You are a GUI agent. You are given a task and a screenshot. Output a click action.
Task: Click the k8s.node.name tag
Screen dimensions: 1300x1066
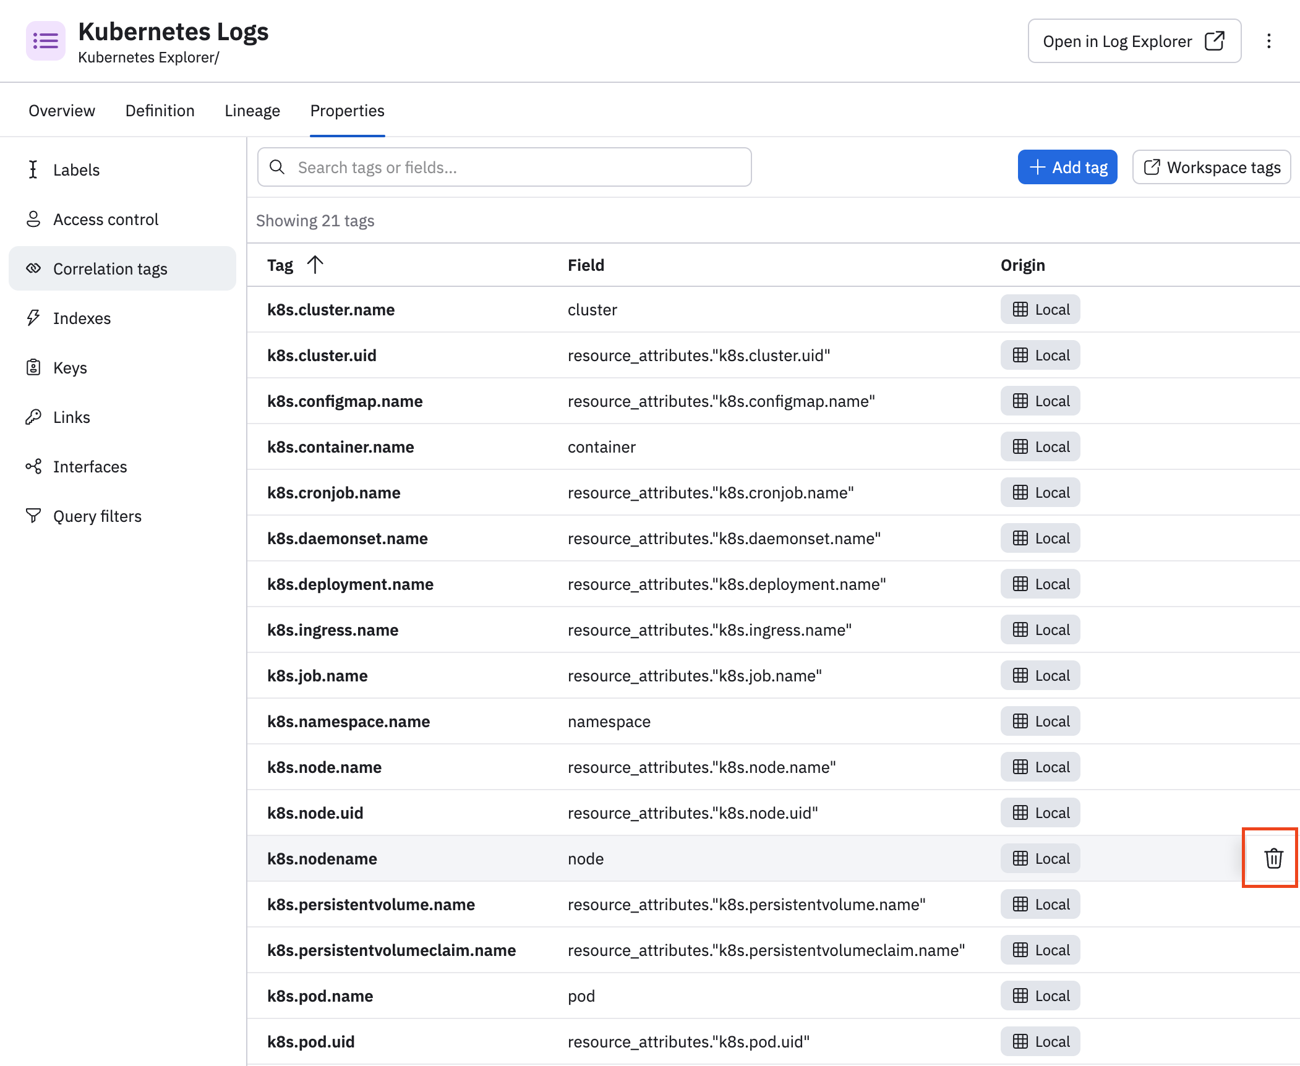pyautogui.click(x=324, y=767)
